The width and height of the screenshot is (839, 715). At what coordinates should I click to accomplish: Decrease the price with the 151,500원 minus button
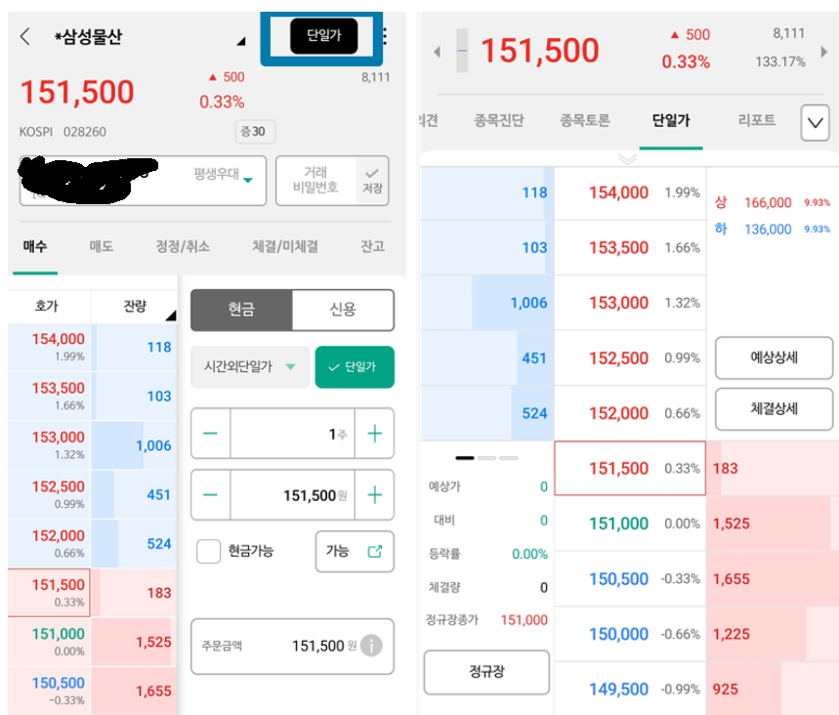(x=210, y=494)
